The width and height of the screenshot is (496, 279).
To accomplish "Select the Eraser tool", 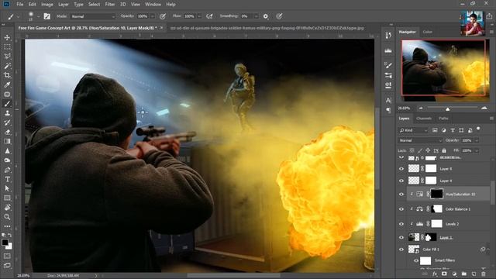I will coord(7,132).
